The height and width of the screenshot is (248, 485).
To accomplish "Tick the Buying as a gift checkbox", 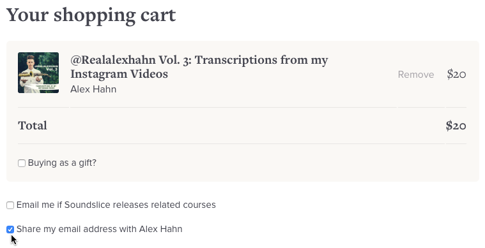I will click(x=22, y=163).
